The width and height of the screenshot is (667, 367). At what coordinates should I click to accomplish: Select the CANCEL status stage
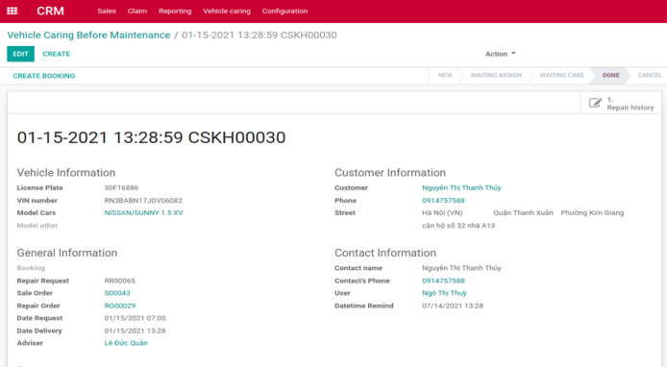click(650, 75)
